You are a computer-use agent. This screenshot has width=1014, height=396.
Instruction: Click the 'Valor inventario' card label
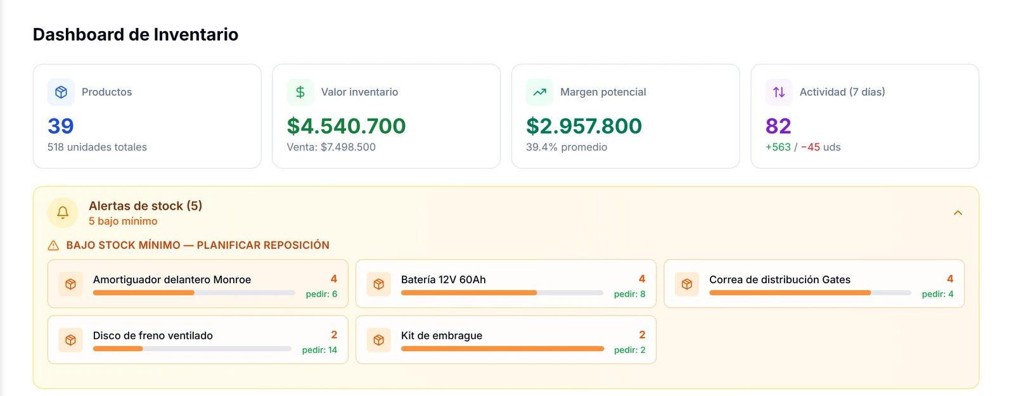click(x=359, y=93)
